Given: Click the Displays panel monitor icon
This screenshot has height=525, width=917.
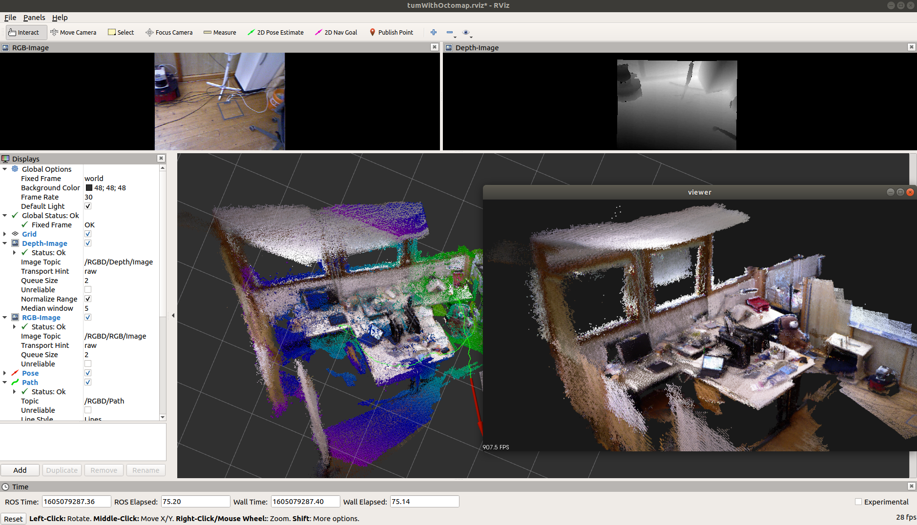Looking at the screenshot, I should pyautogui.click(x=6, y=159).
